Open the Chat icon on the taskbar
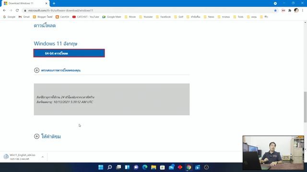The image size is (307, 172). coord(136,167)
